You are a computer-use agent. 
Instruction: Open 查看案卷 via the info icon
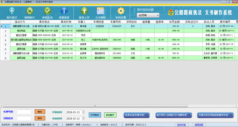(64, 11)
